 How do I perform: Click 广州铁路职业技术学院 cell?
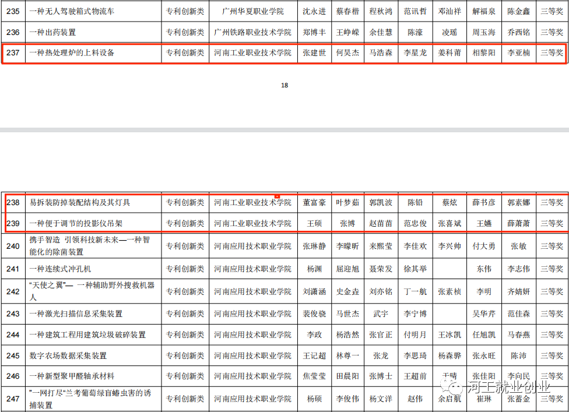(x=252, y=33)
